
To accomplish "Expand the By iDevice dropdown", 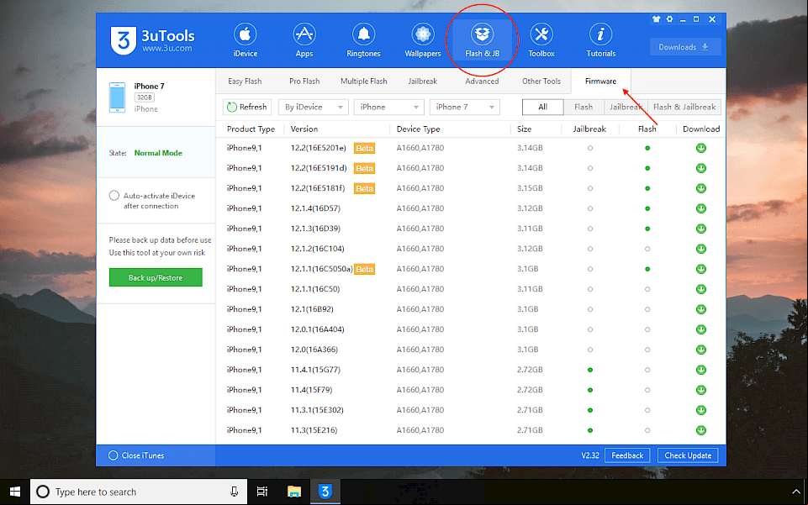I will coord(314,107).
